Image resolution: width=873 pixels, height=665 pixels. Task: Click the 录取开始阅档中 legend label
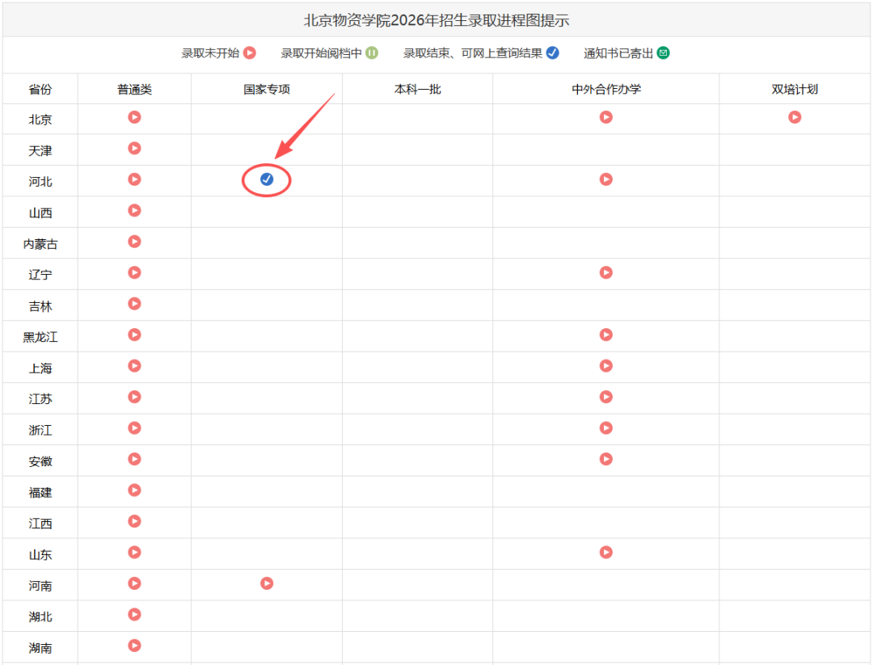[x=321, y=53]
